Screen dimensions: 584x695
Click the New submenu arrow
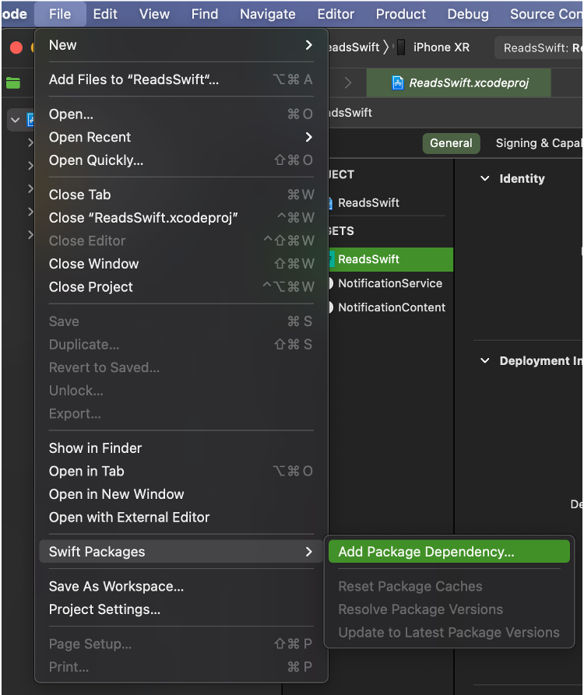point(309,45)
